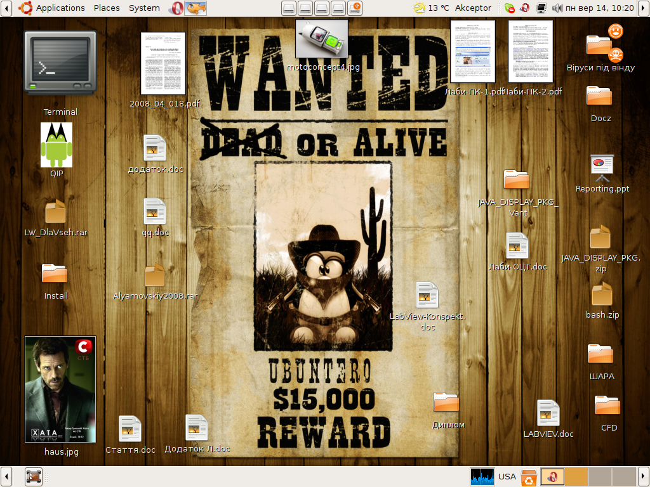Click the bottom panel's left hide arrow
650x487 pixels.
pos(6,477)
